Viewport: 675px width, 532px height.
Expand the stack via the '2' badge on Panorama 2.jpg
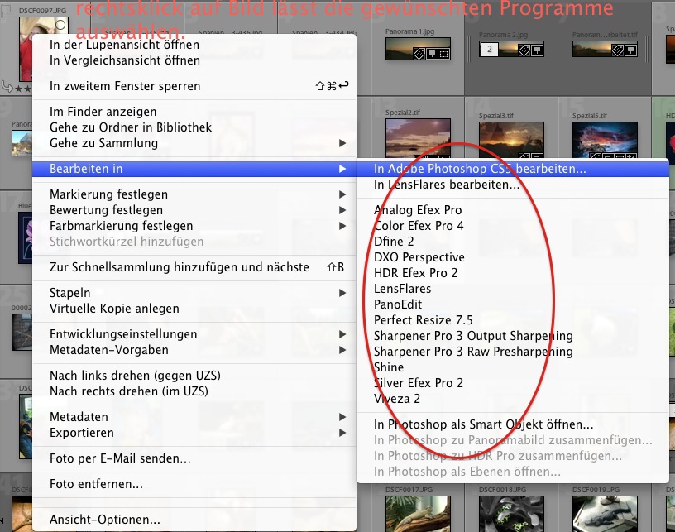(490, 50)
